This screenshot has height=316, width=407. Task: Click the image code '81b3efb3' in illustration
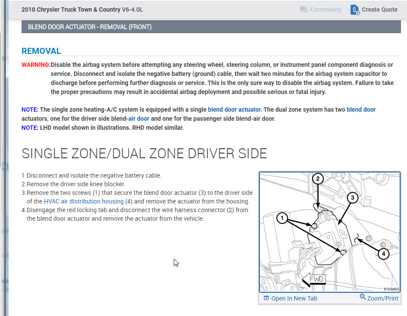(392, 289)
